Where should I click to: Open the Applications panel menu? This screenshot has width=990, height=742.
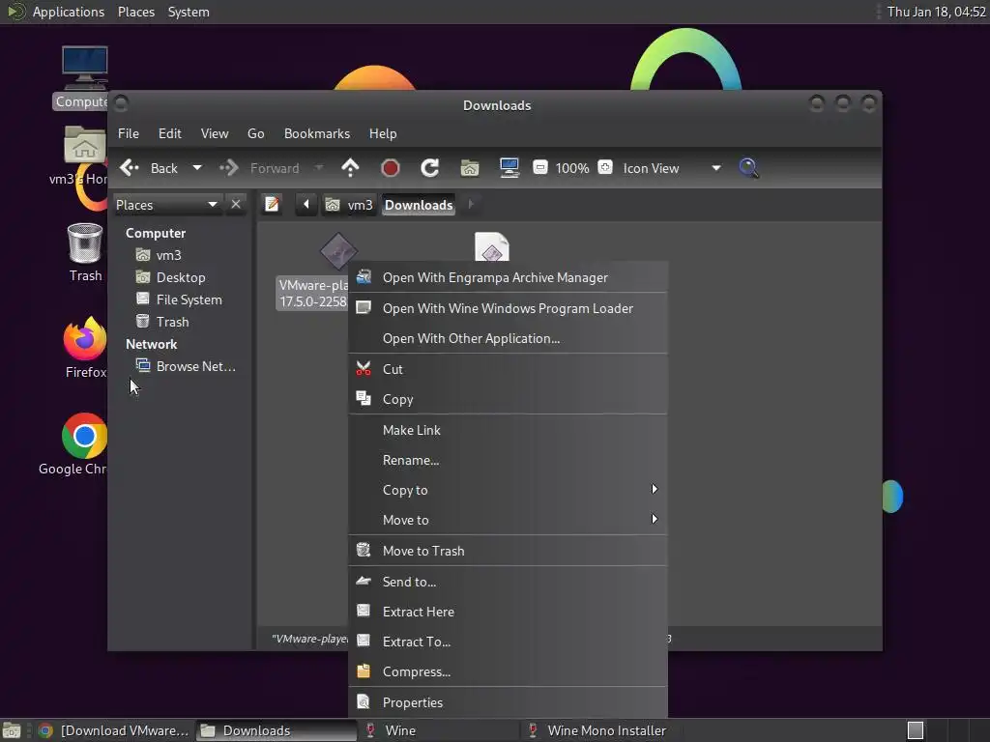click(x=69, y=12)
